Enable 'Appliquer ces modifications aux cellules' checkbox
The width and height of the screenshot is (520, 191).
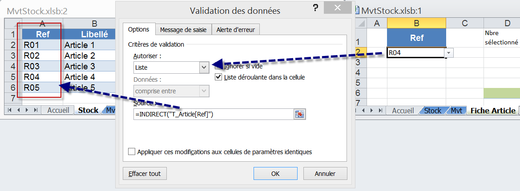coord(132,151)
